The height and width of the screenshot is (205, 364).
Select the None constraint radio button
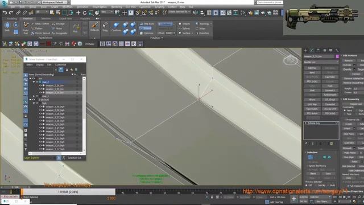345,110
